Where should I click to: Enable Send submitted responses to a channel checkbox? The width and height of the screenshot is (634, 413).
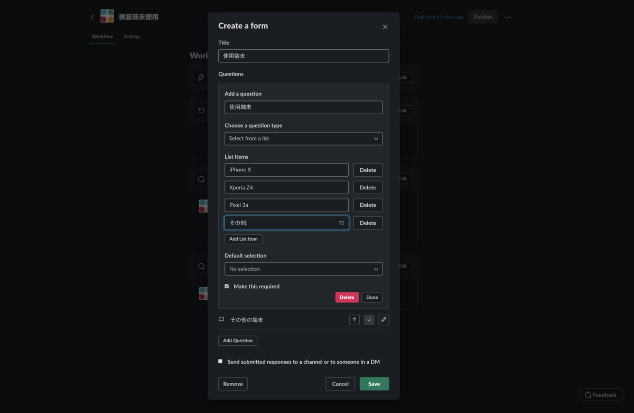pyautogui.click(x=220, y=361)
